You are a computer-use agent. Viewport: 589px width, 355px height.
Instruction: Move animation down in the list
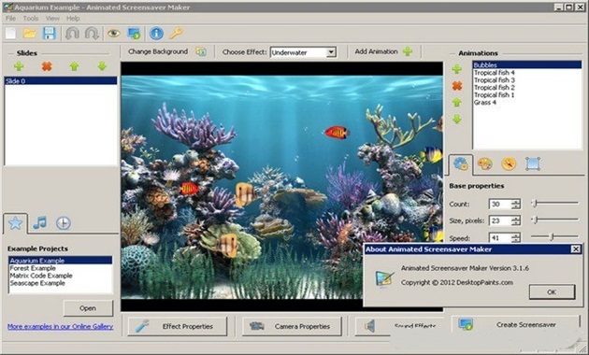[x=457, y=120]
